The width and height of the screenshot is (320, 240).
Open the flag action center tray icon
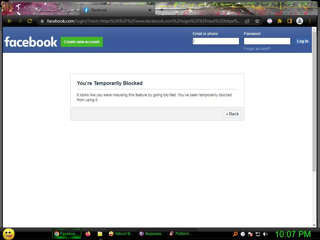(x=250, y=234)
